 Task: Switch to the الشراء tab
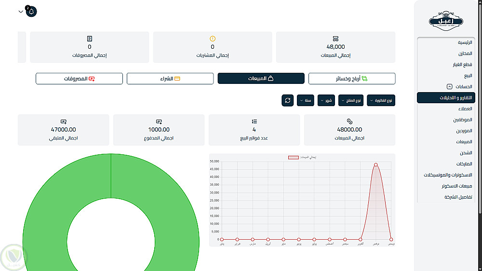tap(170, 79)
